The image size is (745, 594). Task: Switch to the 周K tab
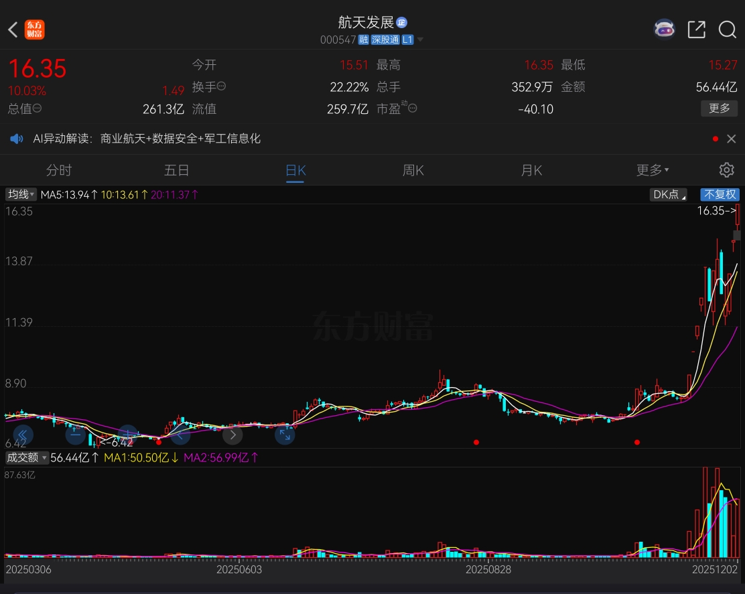point(413,170)
